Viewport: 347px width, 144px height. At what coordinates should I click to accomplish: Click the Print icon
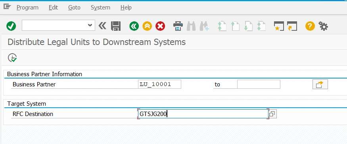click(x=178, y=26)
